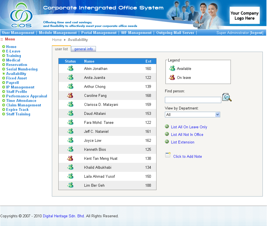
Task: Click the CiOS logo in the header
Action: point(21,15)
